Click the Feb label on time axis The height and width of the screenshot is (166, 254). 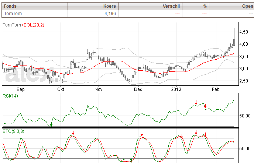point(216,89)
